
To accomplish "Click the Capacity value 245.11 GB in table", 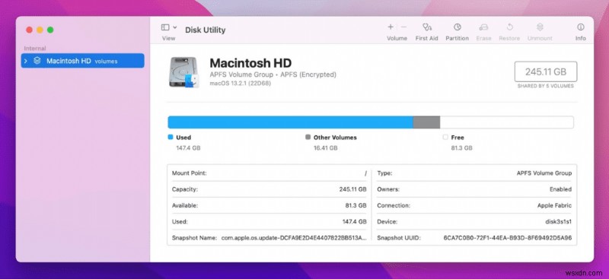I will click(x=352, y=189).
